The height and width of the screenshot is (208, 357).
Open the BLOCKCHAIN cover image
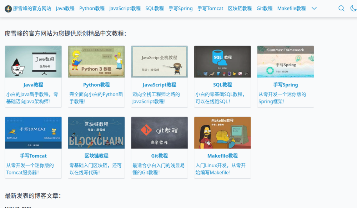96,133
